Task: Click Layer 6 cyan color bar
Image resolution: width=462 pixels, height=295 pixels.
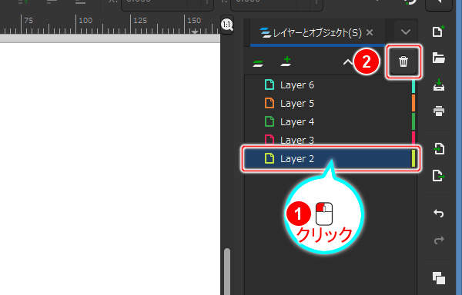Action: point(413,85)
